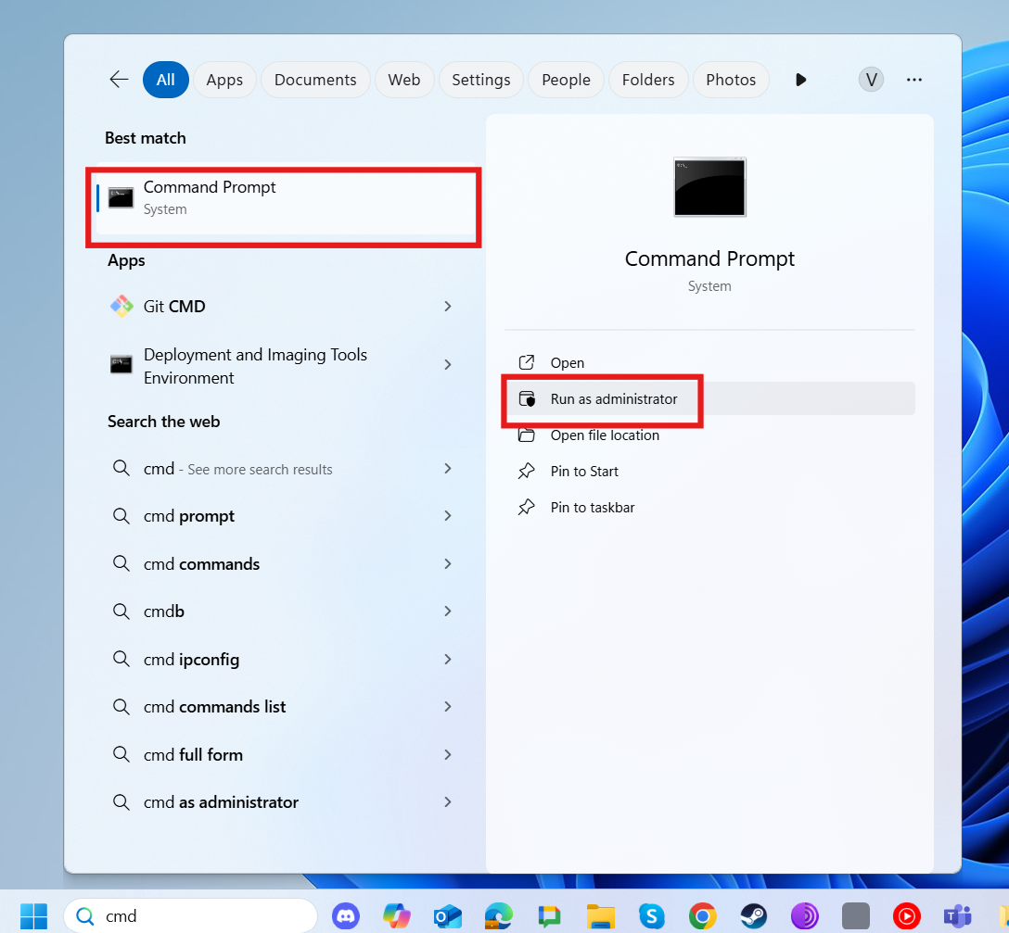Expand the 'cmd - See more search results' chevron
Viewport: 1009px width, 933px height.
click(448, 468)
